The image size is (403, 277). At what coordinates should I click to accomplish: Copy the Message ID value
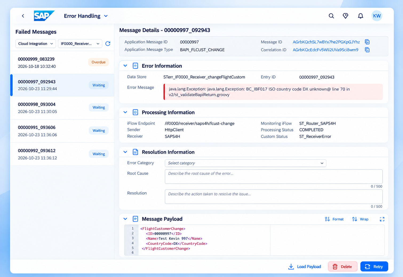coord(367,42)
